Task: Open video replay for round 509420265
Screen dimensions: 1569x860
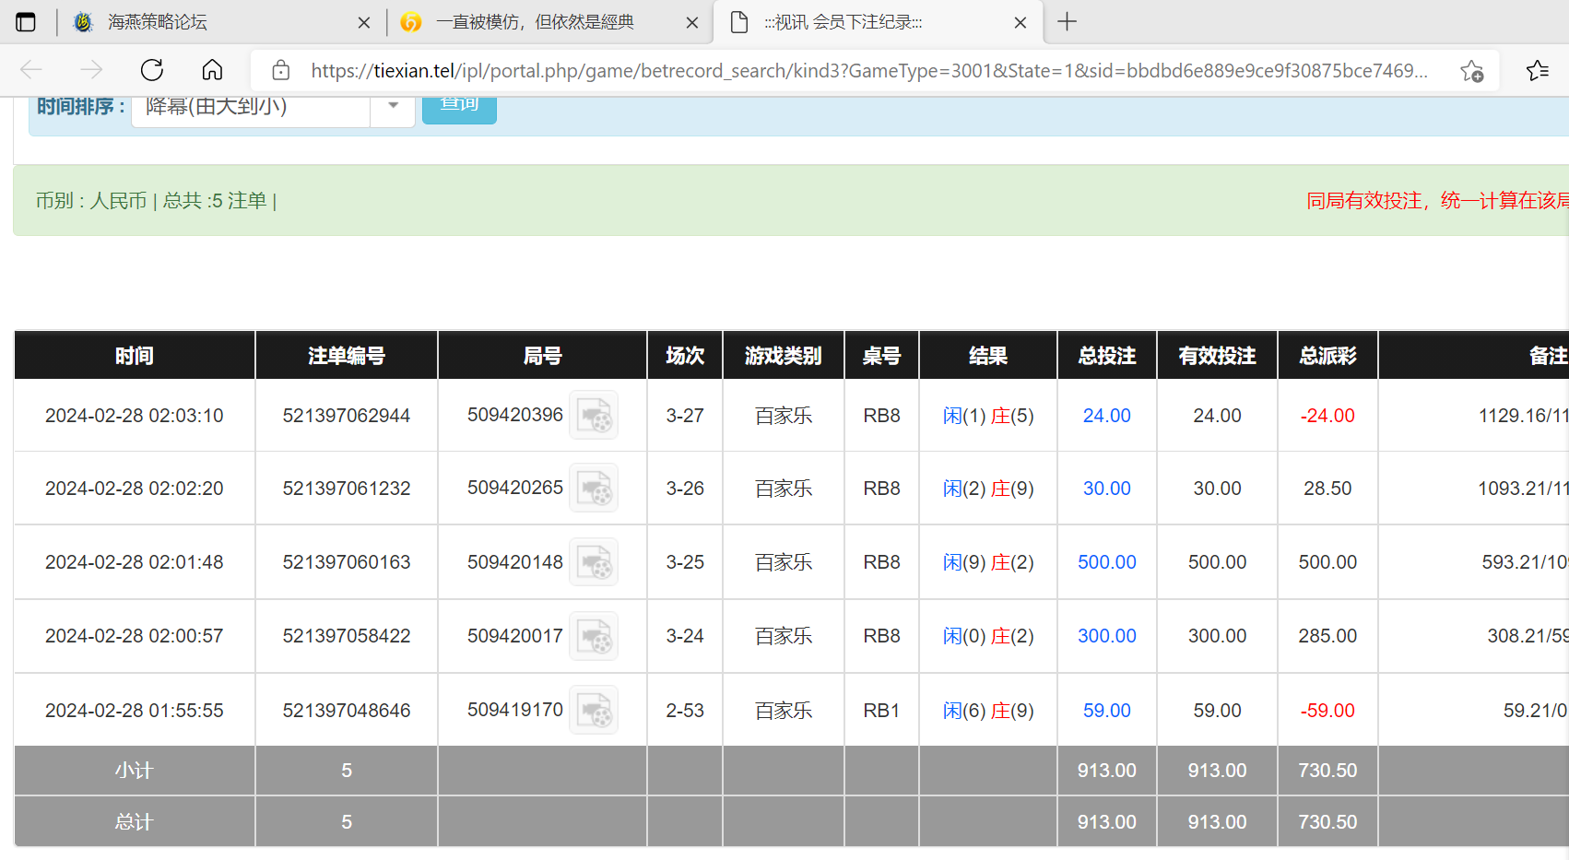Action: click(x=593, y=489)
